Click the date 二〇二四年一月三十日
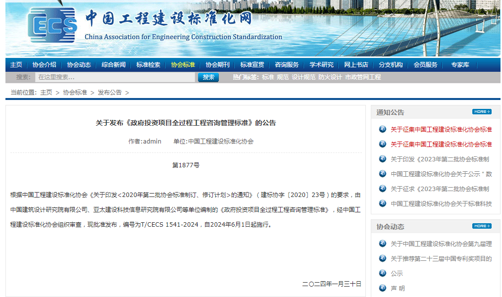This screenshot has height=297, width=502. click(332, 284)
